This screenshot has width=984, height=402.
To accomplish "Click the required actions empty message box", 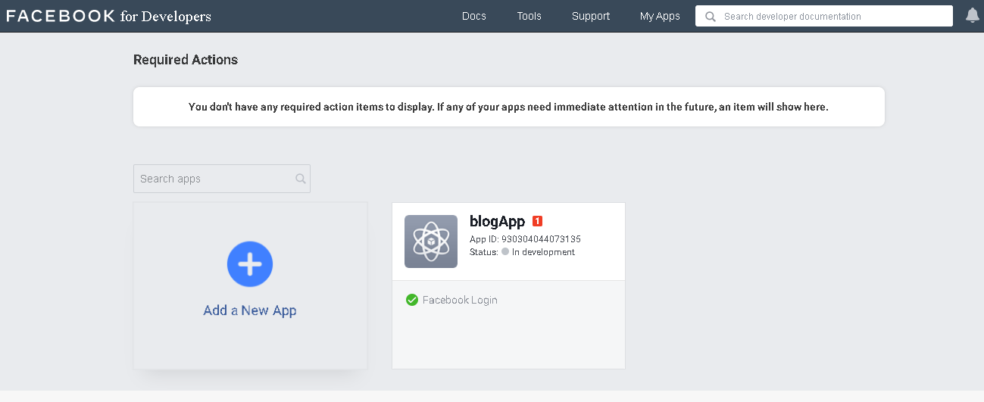I will pos(509,107).
